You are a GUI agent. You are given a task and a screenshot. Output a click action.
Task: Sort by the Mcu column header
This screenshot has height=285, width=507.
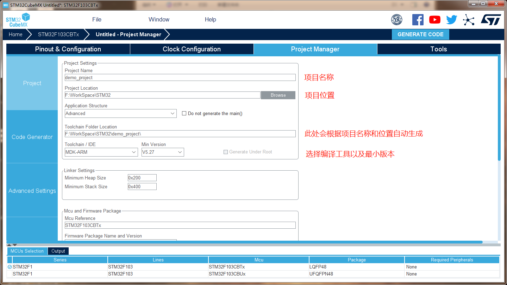pos(259,260)
